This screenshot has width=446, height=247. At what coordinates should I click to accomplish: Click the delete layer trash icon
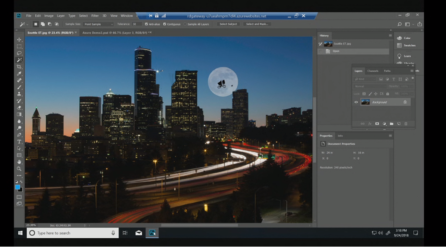tap(405, 124)
